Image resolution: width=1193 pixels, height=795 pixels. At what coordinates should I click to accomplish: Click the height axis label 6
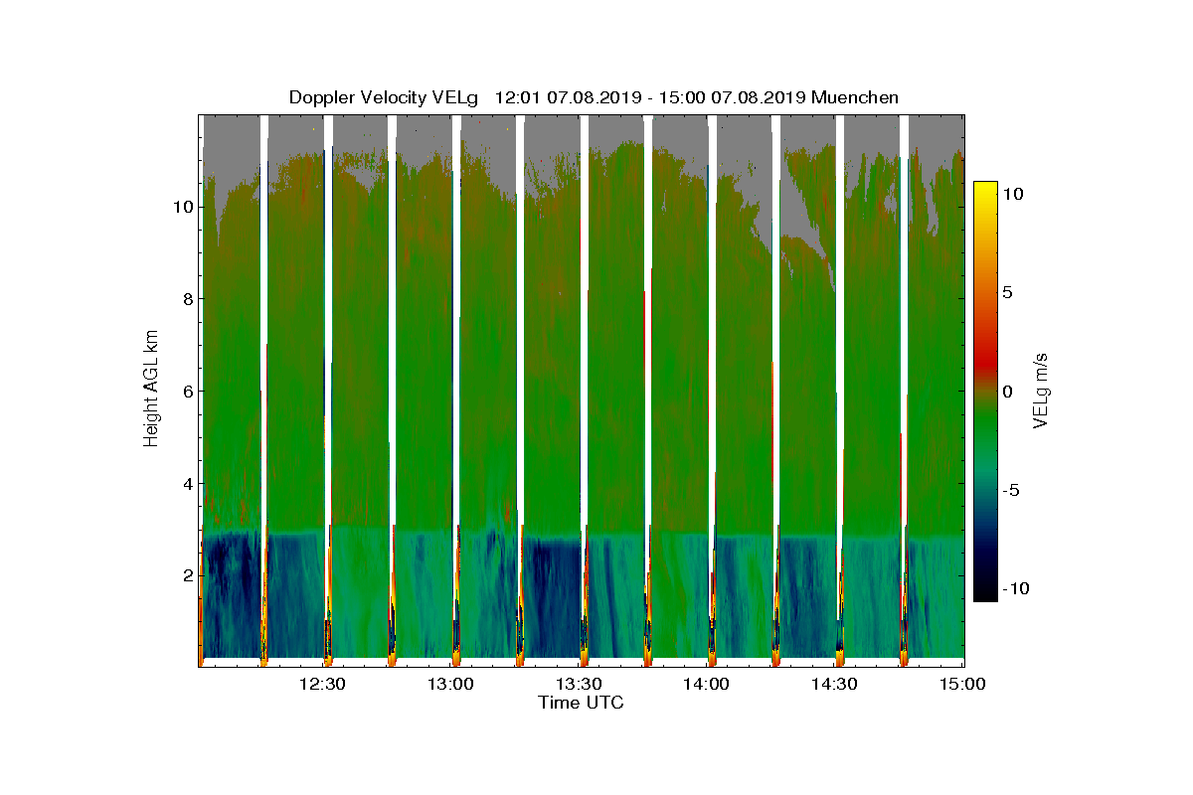[x=187, y=392]
